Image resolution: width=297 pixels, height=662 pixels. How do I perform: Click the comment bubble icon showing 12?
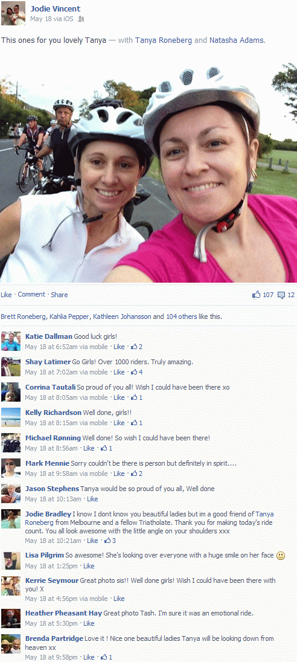point(281,295)
